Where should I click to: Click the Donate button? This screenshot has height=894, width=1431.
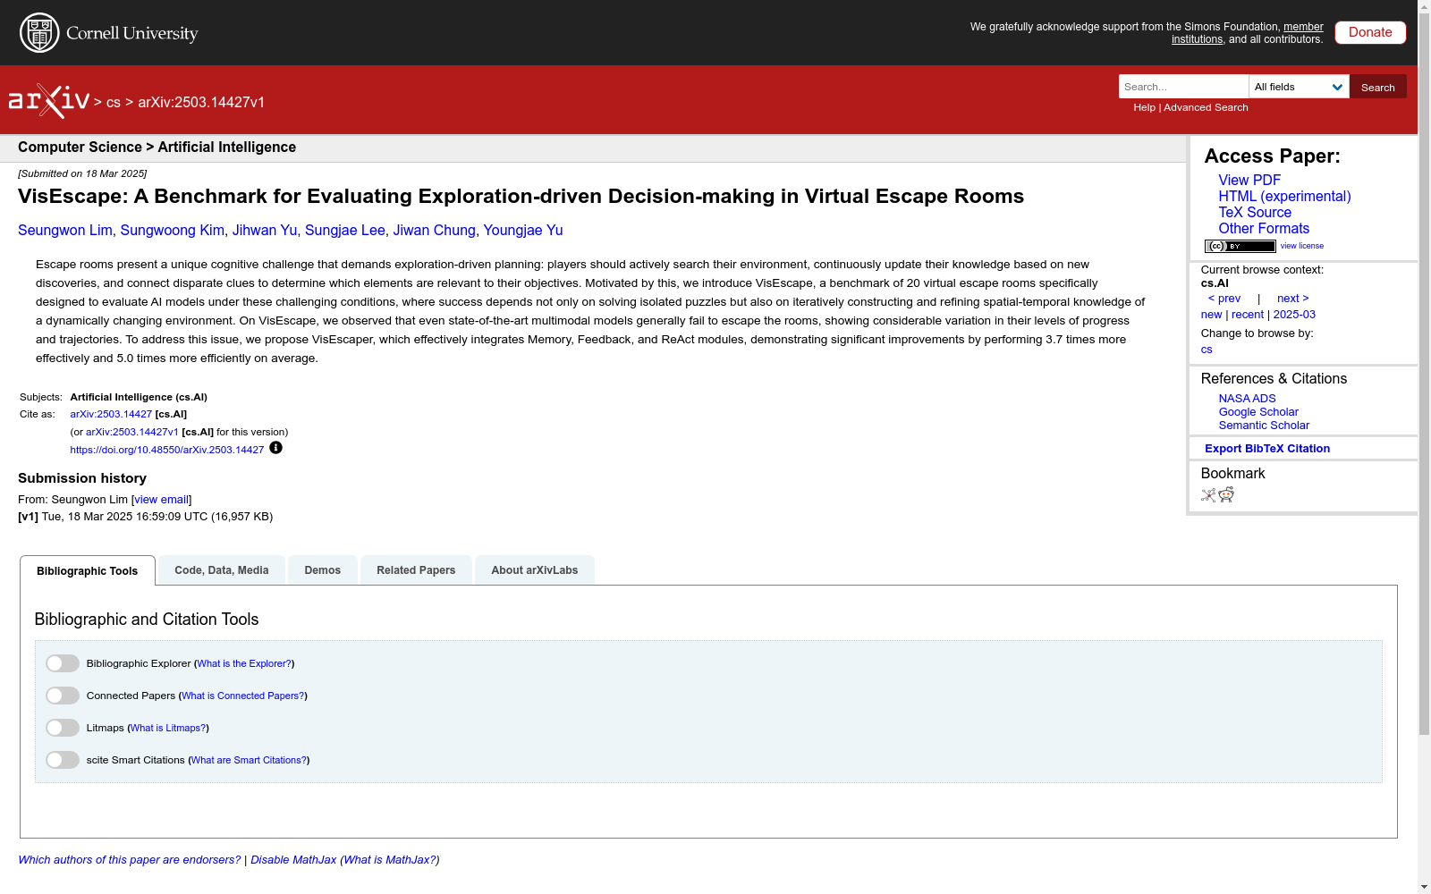1370,32
